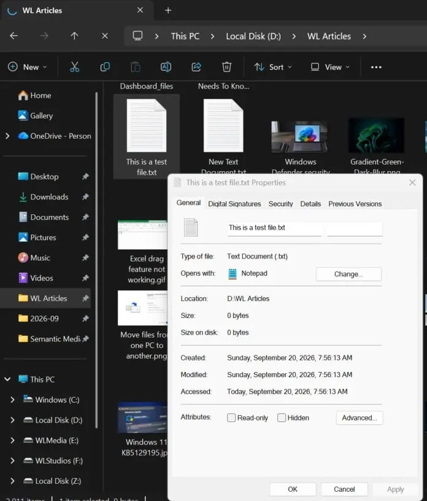Image resolution: width=427 pixels, height=501 pixels.
Task: Go forward with the right arrow
Action: [x=44, y=36]
